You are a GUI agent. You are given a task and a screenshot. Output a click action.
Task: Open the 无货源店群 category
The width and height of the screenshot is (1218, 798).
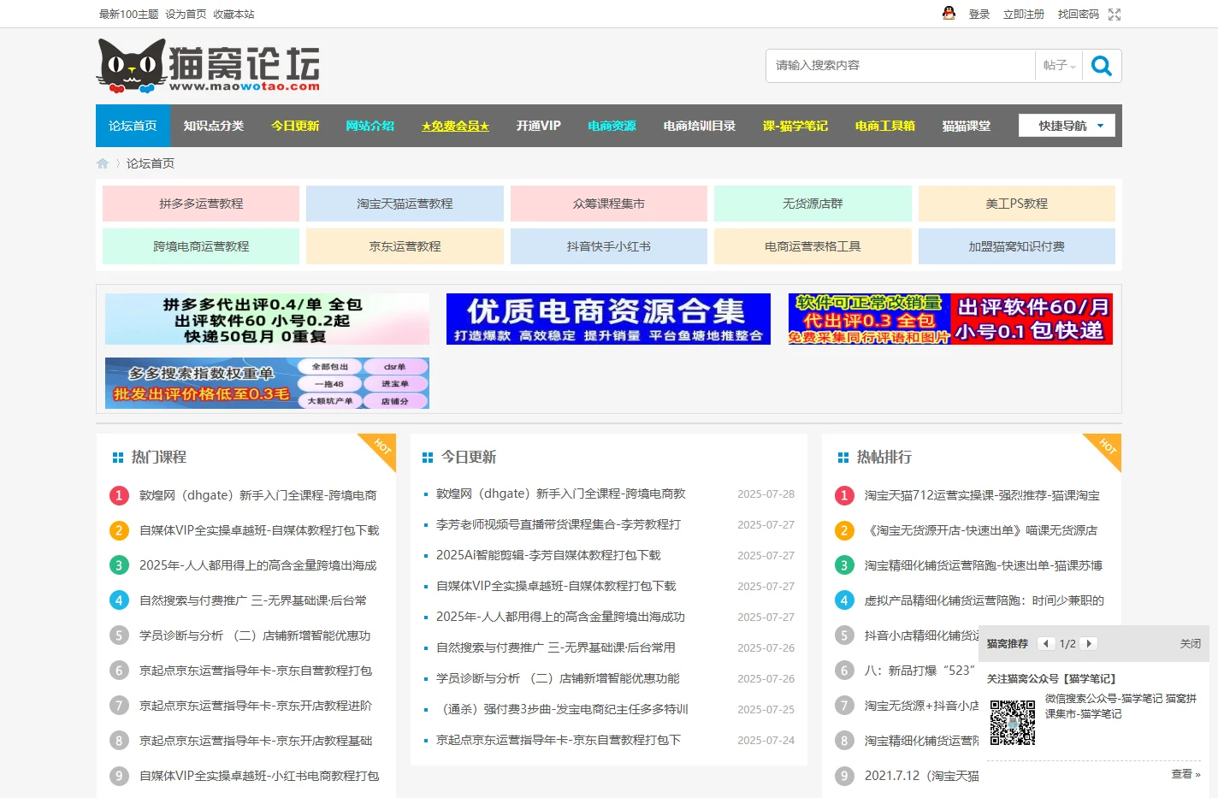tap(813, 204)
